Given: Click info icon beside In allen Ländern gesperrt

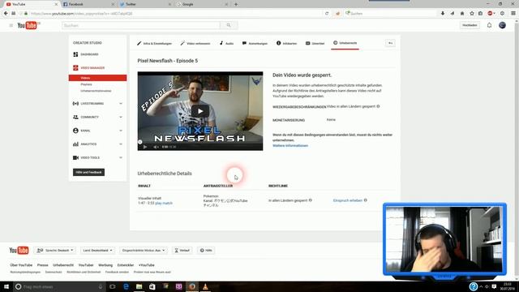Looking at the screenshot, I should pos(310,200).
